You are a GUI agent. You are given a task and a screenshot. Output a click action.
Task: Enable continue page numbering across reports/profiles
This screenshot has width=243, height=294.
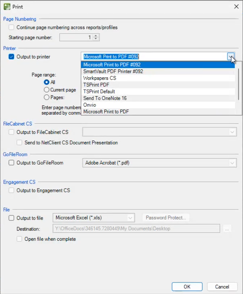[x=11, y=27]
